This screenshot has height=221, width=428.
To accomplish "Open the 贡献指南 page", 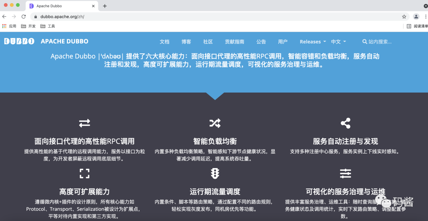I will pyautogui.click(x=235, y=42).
